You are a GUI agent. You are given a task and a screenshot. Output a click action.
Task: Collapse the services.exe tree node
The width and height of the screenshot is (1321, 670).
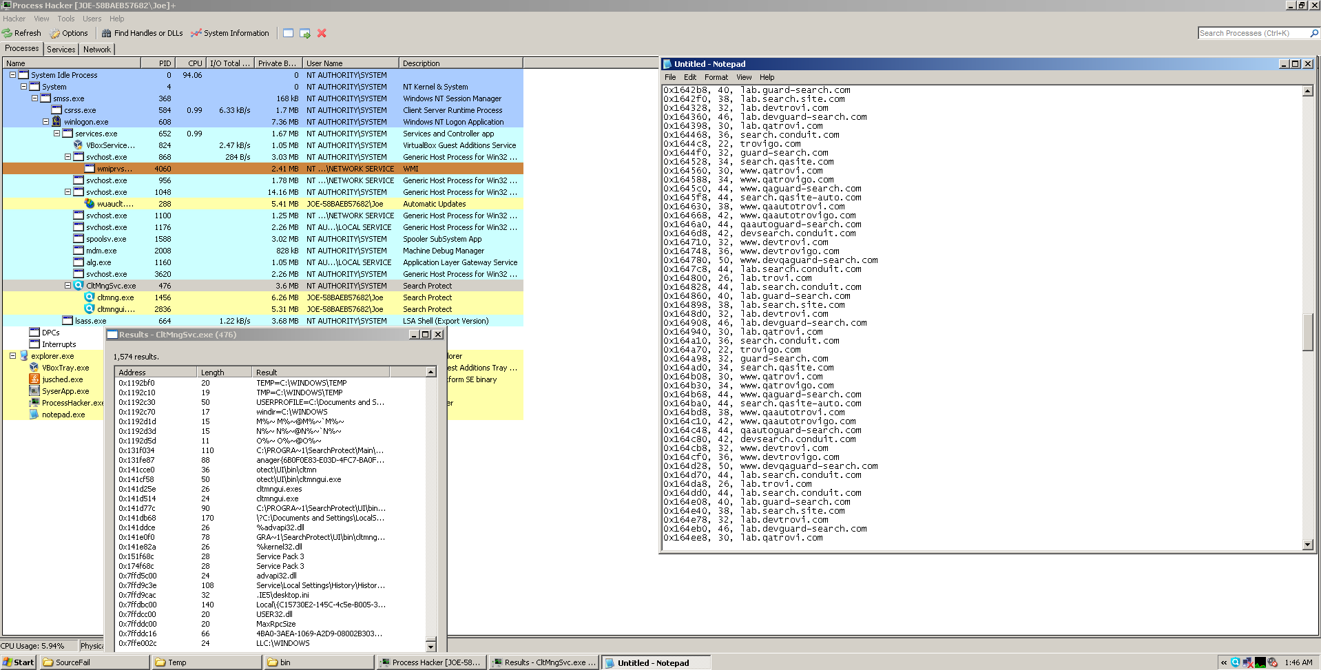point(56,134)
